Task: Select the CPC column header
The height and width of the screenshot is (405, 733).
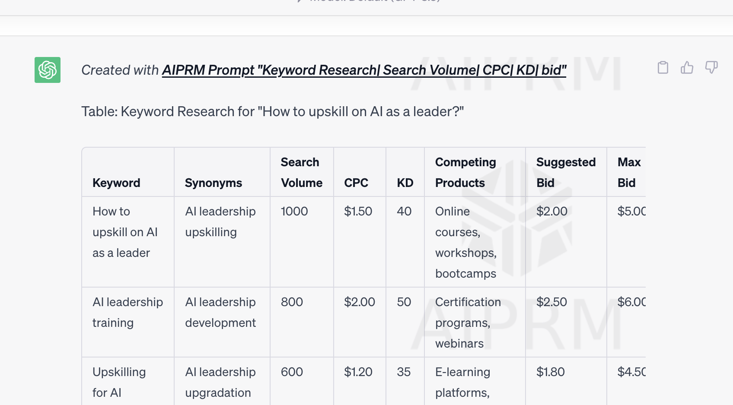Action: pos(356,183)
